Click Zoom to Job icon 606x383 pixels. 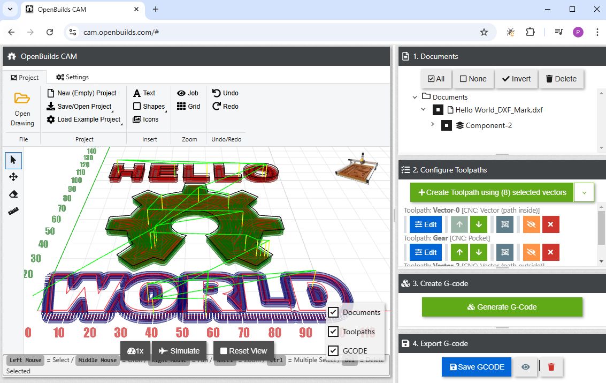pos(188,93)
